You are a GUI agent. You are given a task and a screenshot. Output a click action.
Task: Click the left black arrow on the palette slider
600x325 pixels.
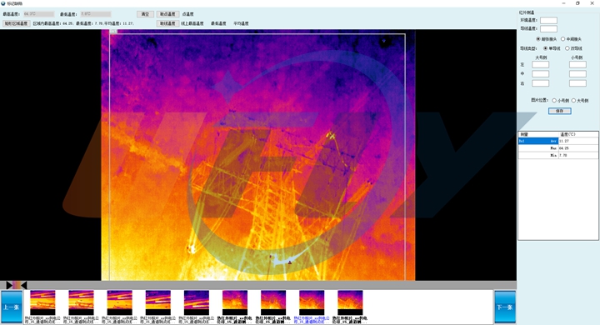click(9, 285)
